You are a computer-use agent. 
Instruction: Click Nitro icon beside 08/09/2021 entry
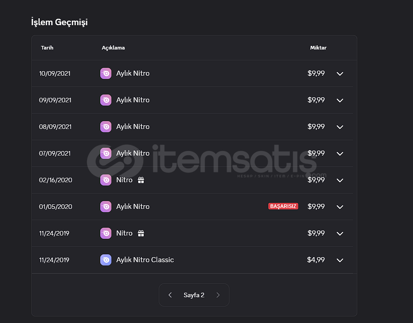pyautogui.click(x=106, y=127)
